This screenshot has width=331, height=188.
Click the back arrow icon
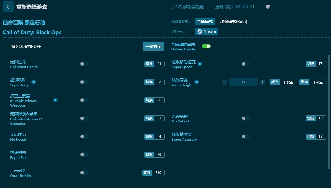point(8,7)
